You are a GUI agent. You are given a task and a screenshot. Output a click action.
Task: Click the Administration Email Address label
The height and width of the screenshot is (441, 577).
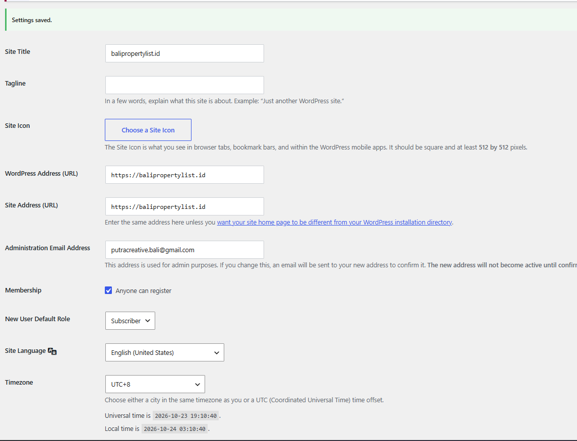tap(47, 248)
